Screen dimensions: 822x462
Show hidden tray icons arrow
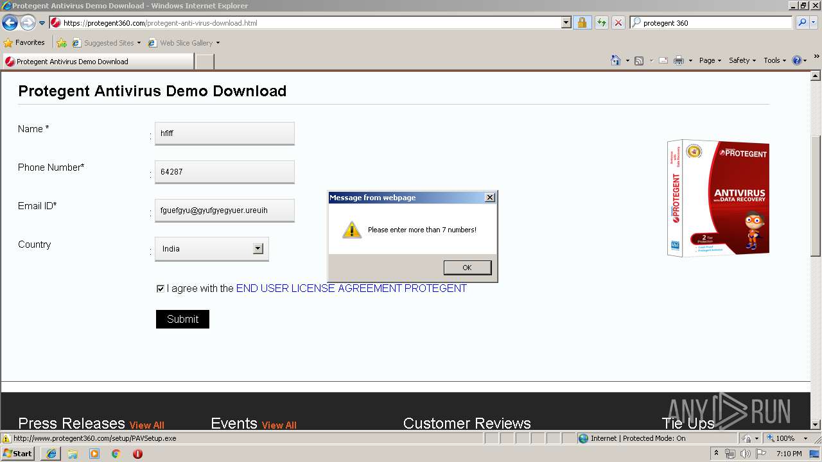pyautogui.click(x=716, y=453)
